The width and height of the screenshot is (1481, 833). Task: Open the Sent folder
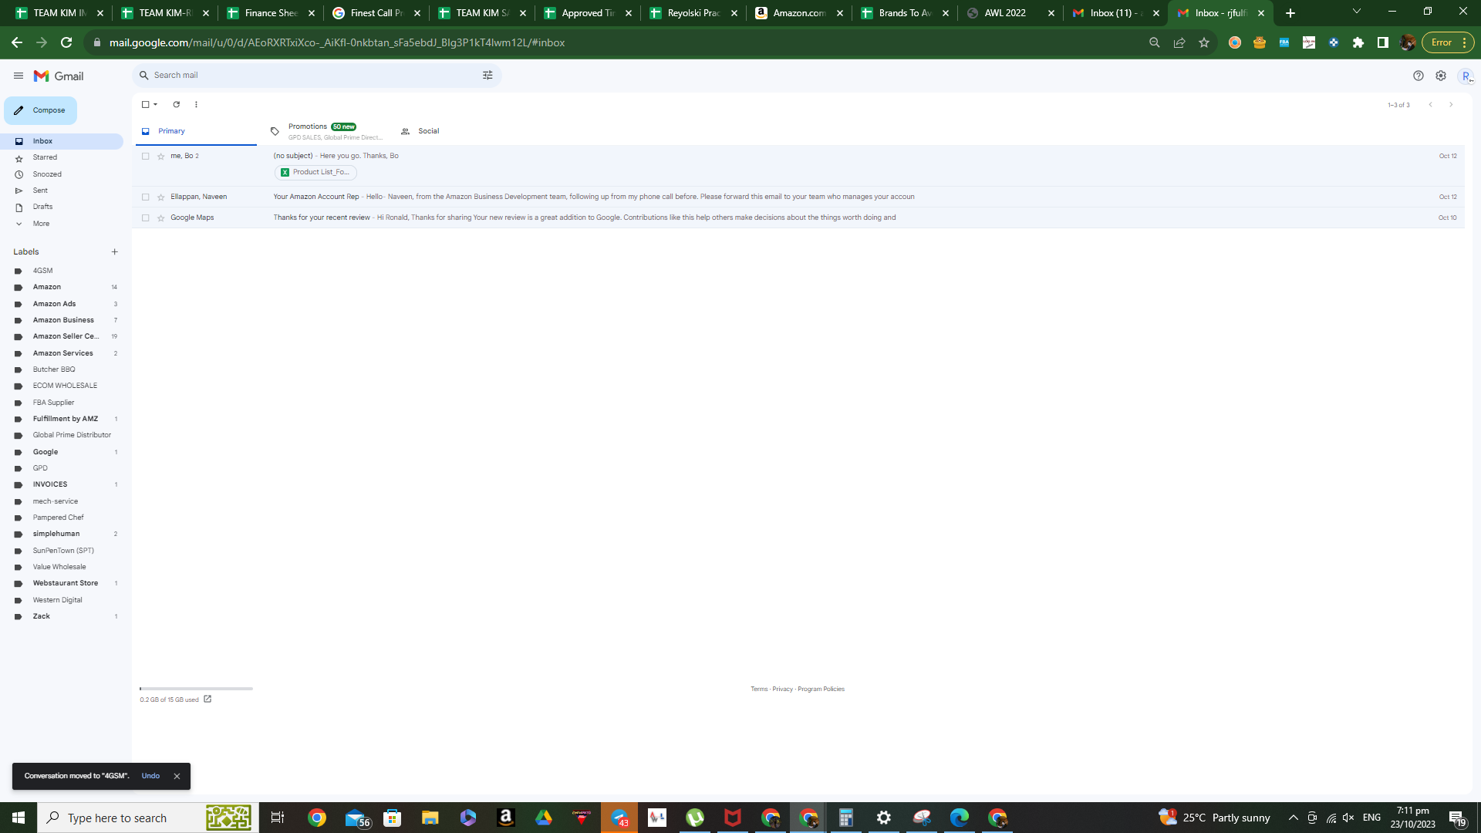point(40,191)
